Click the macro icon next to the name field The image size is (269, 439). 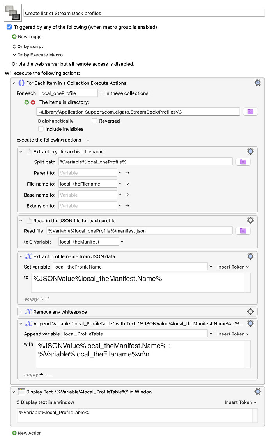pyautogui.click(x=13, y=13)
